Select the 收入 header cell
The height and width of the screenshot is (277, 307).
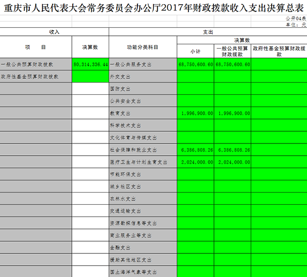click(54, 32)
